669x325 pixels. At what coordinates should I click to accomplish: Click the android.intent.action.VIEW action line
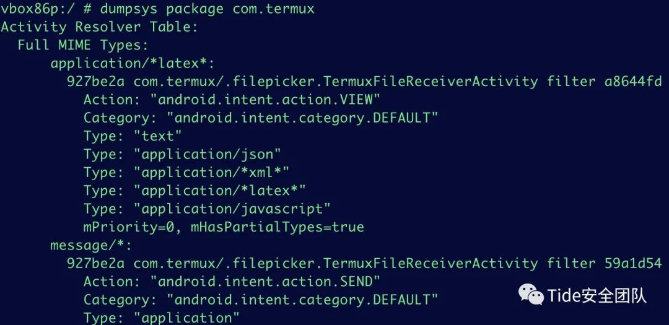point(232,100)
